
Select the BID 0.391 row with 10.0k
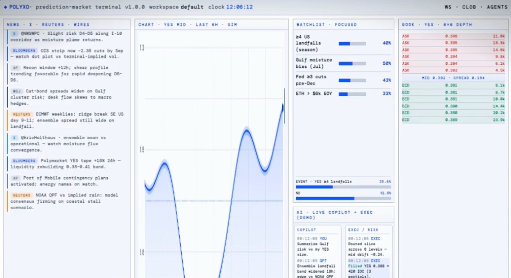453,99
